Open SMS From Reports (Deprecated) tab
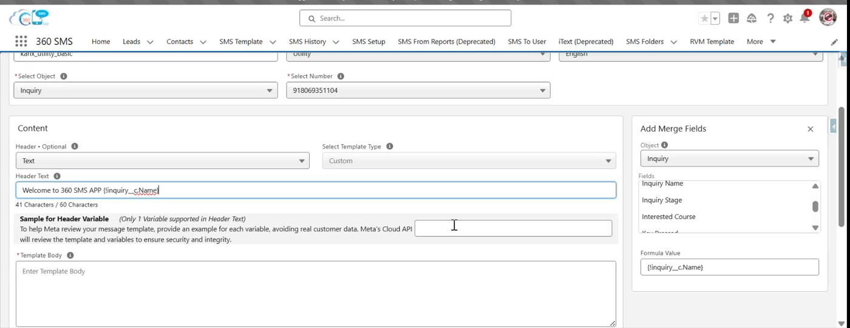Screen dimensions: 850x328 446,42
